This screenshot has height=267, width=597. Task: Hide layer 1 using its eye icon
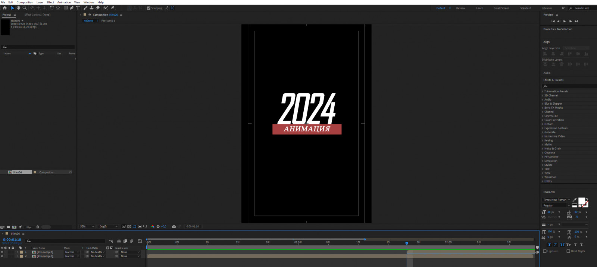(x=2, y=252)
